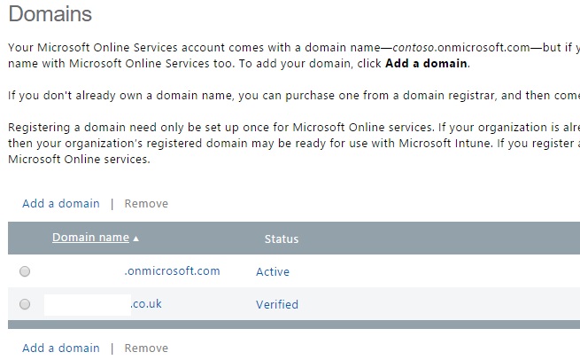This screenshot has height=360, width=580.
Task: Select the radio button for the onmicrosoft.com domain
Action: [x=25, y=271]
